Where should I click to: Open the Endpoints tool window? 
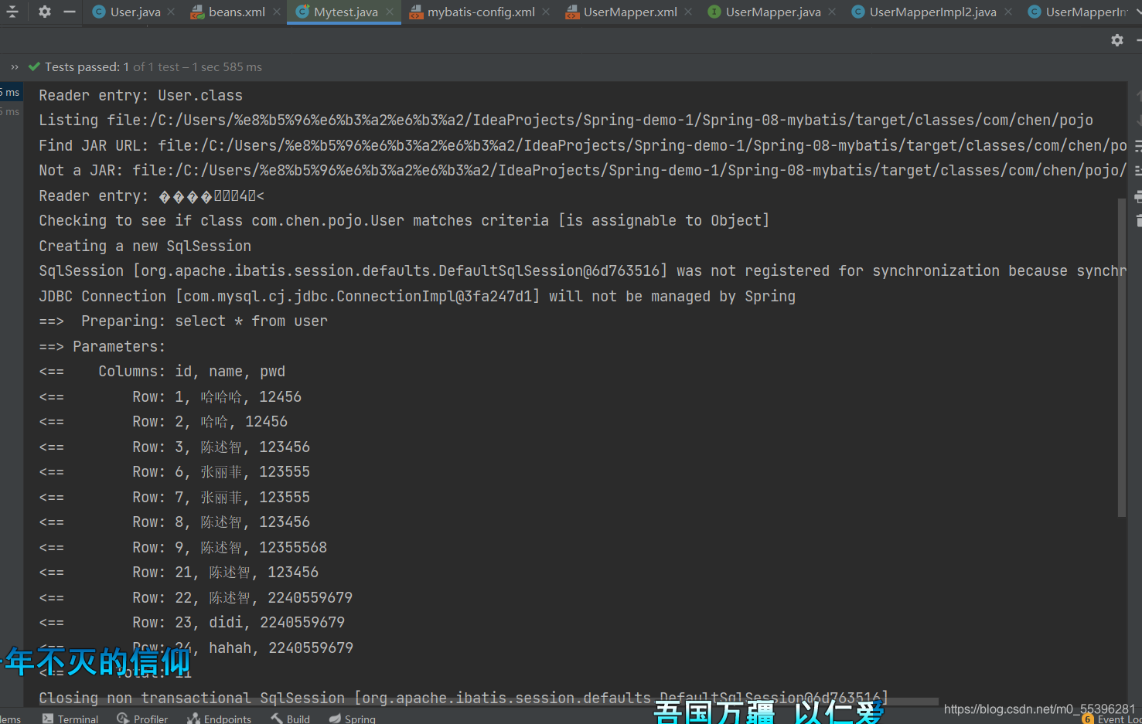[x=225, y=719]
